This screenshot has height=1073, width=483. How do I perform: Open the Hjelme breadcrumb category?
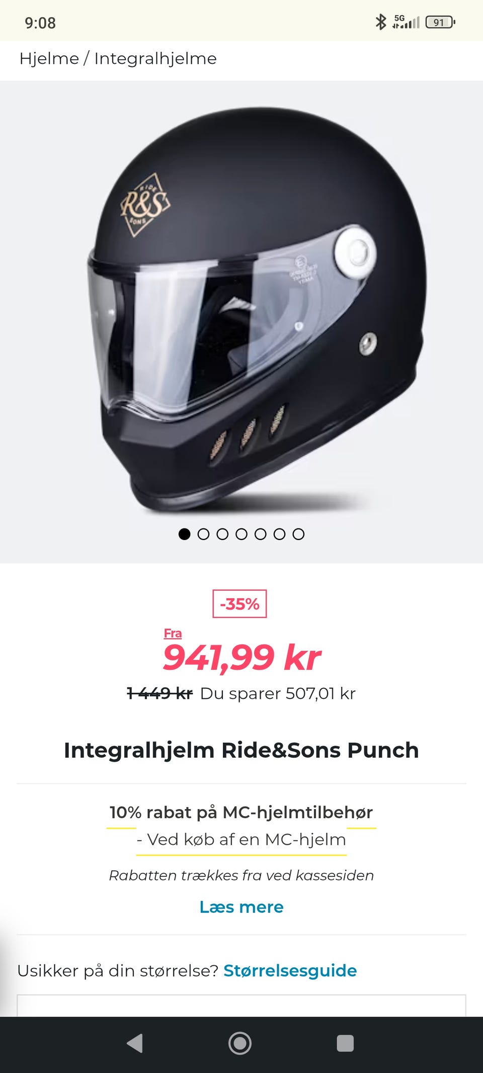49,58
